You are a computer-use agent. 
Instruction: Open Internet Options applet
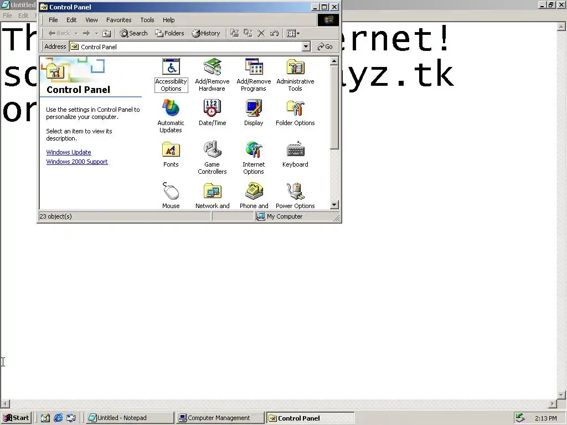(x=254, y=158)
